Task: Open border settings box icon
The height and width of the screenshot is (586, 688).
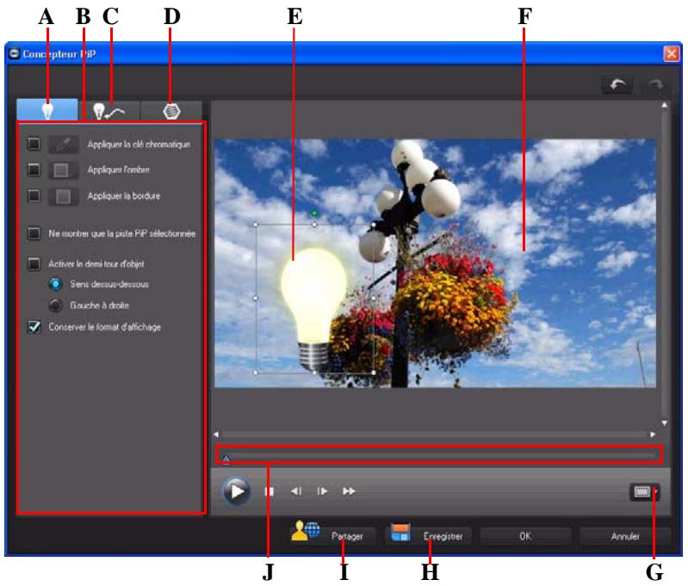Action: tap(64, 196)
